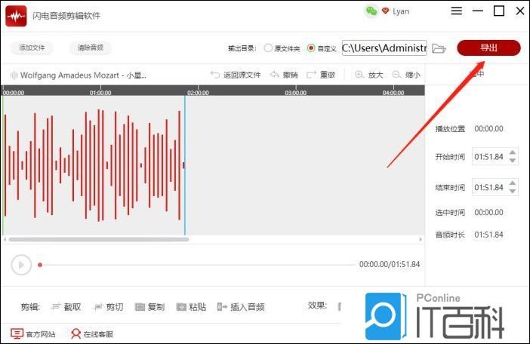Image resolution: width=530 pixels, height=344 pixels.
Task: Click the 选中时间 value 00:00.00
Action: (488, 212)
